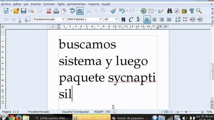
Task: Open the Ventana menu
Action: click(x=94, y=4)
